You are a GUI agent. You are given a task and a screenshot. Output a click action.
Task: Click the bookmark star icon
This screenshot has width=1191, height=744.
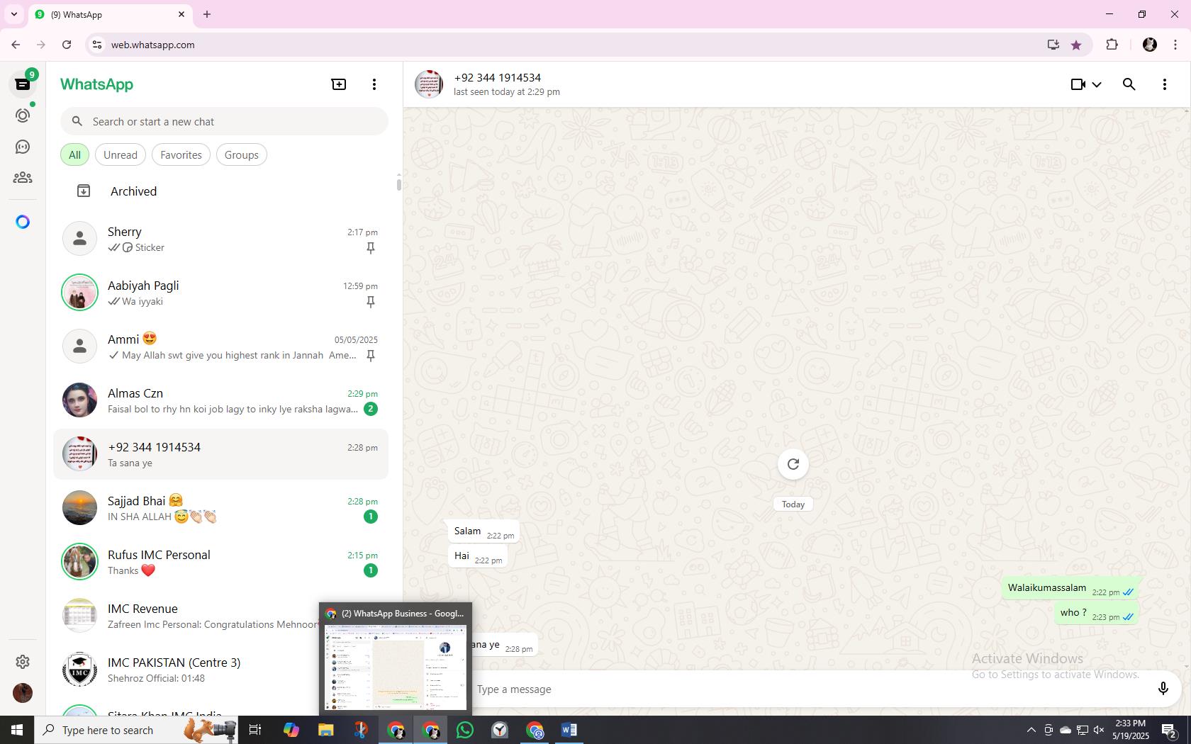pyautogui.click(x=1076, y=45)
